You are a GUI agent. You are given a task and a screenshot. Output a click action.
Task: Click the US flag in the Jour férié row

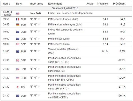click(18, 14)
